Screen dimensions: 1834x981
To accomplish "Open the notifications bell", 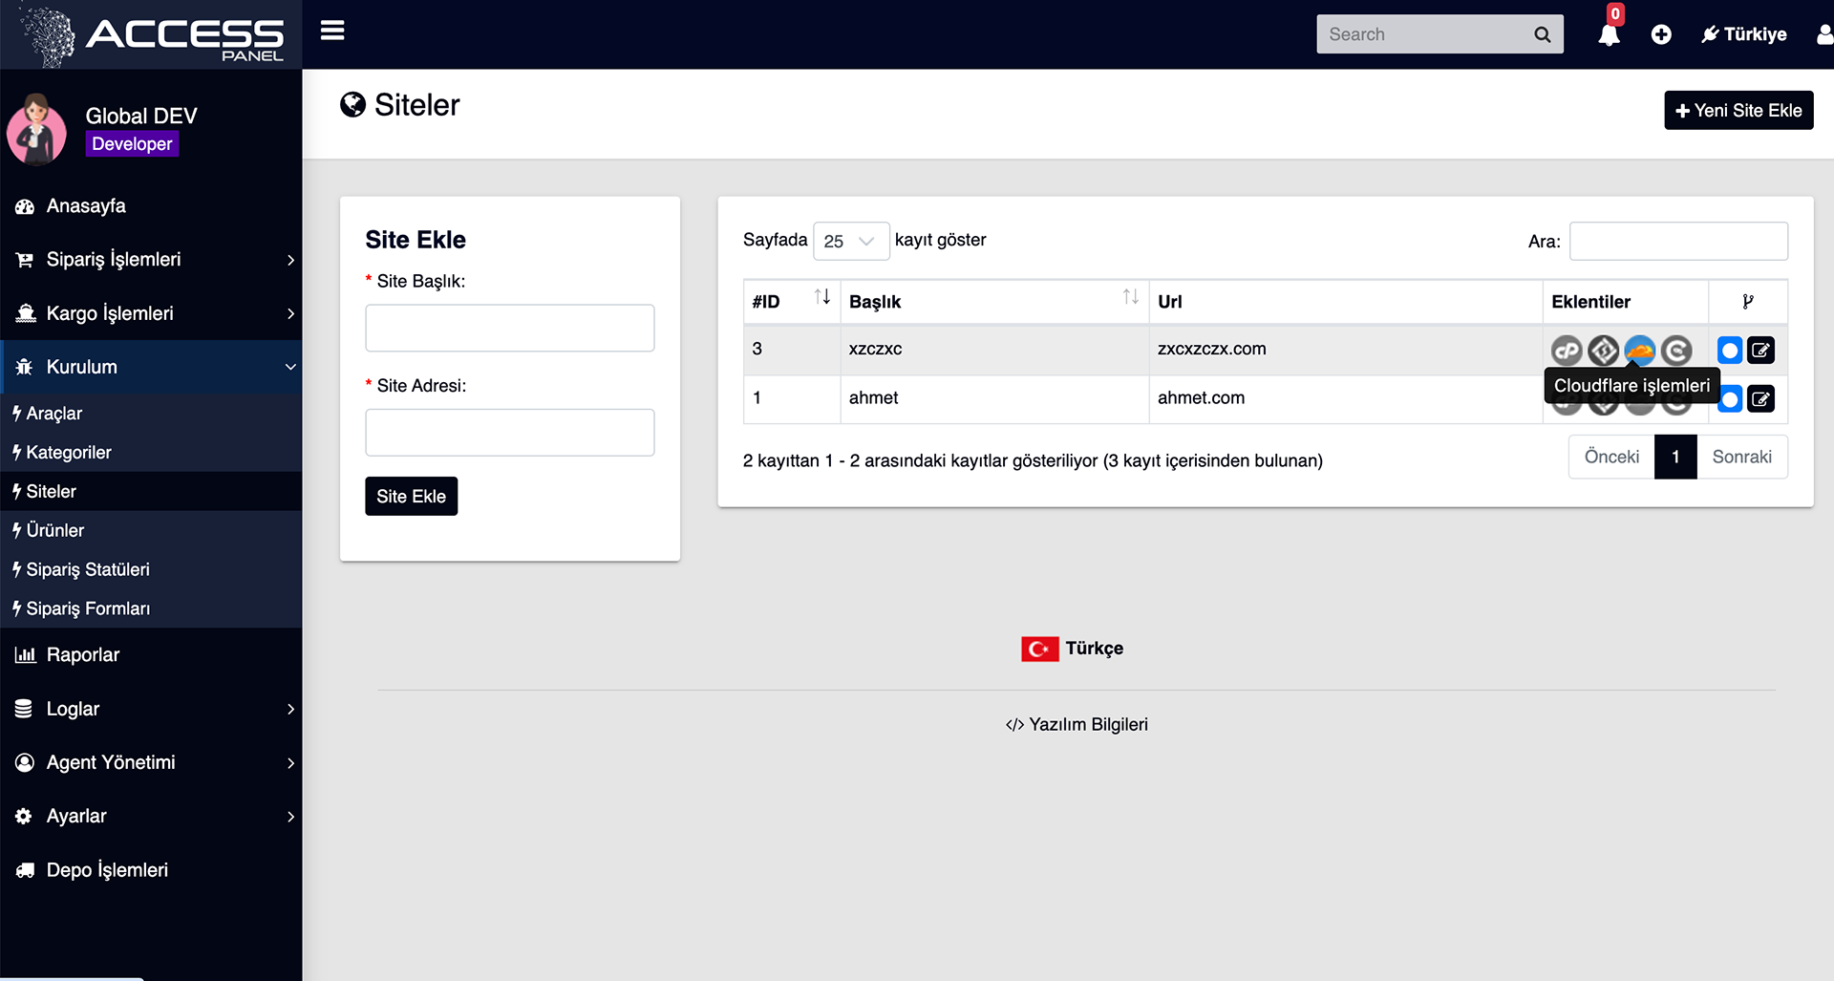I will coord(1609,35).
